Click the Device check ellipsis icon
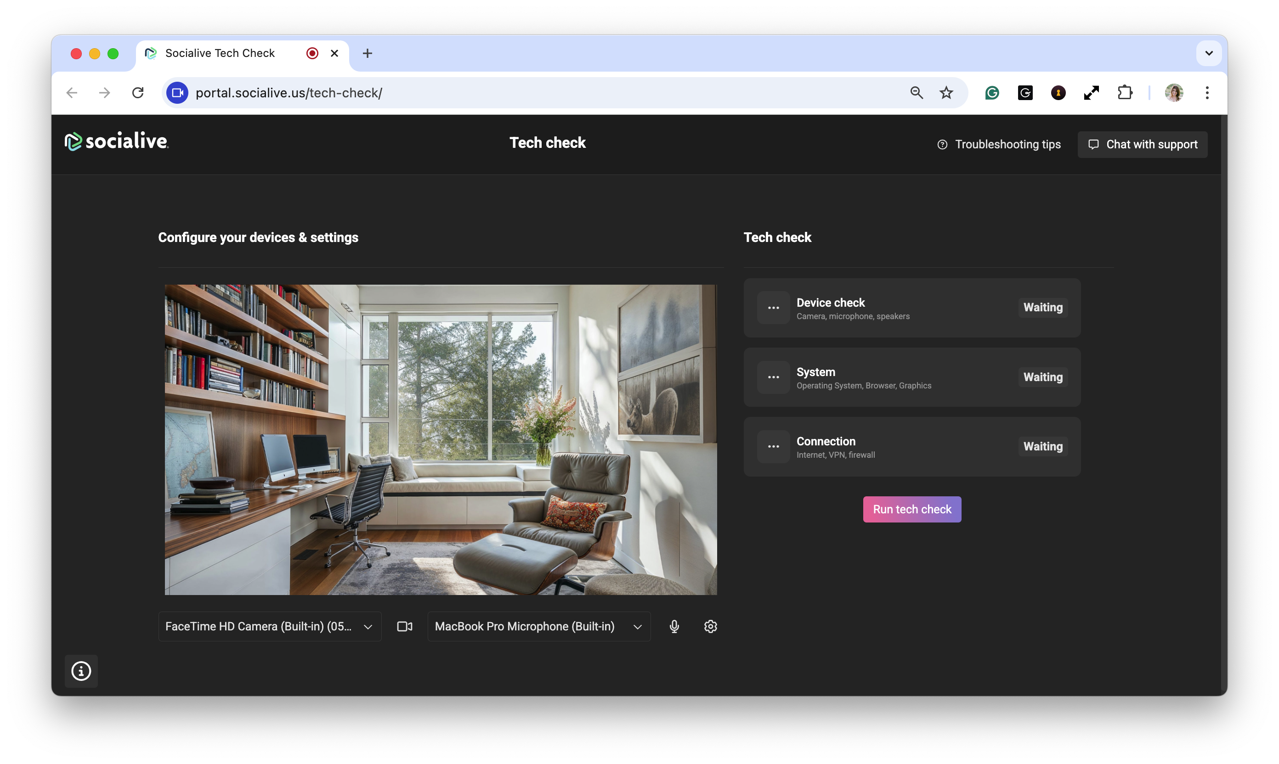 773,308
